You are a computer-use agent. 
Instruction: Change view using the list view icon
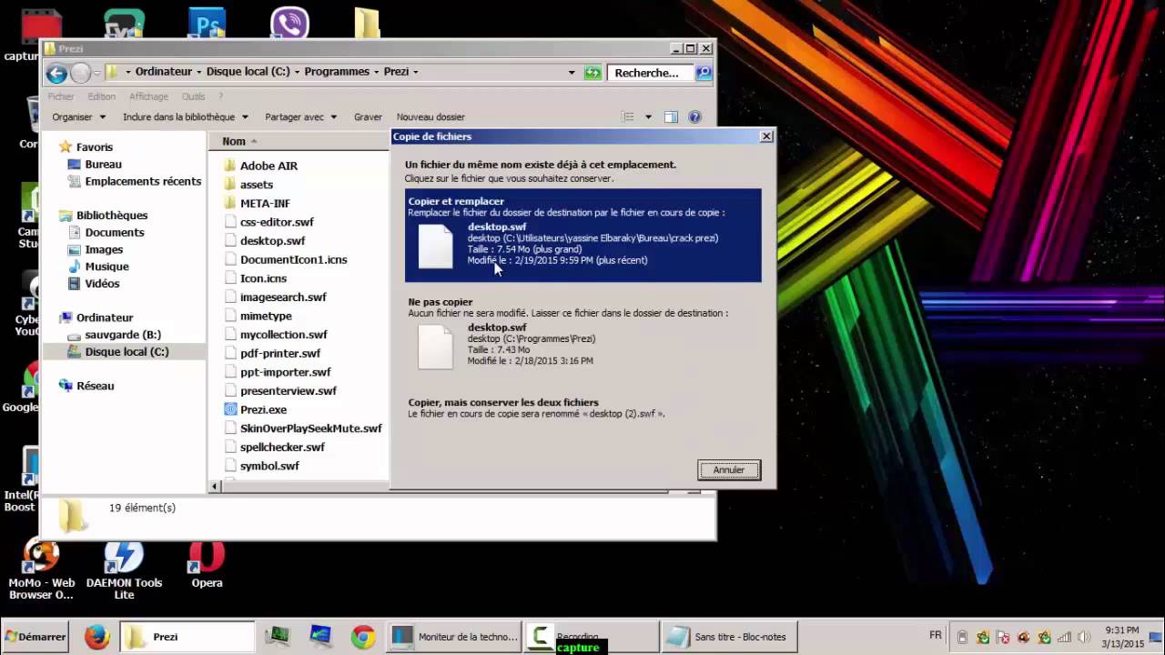click(627, 117)
